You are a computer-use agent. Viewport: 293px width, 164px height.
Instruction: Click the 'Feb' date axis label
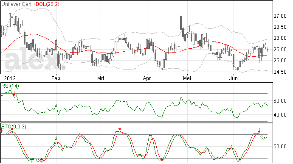click(56, 78)
